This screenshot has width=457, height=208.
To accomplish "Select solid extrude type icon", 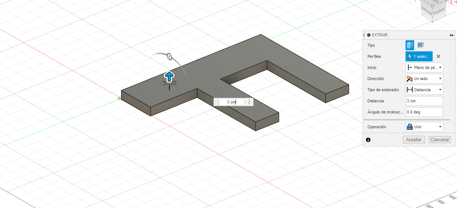I will click(x=410, y=45).
